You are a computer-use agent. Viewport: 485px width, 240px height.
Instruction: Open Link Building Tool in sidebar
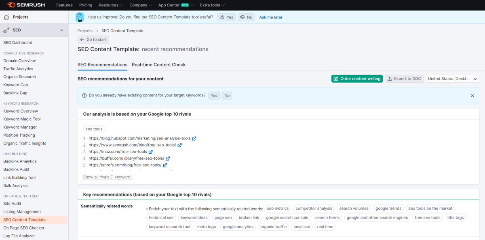click(x=19, y=177)
